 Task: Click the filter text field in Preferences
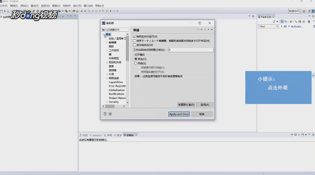click(x=115, y=30)
